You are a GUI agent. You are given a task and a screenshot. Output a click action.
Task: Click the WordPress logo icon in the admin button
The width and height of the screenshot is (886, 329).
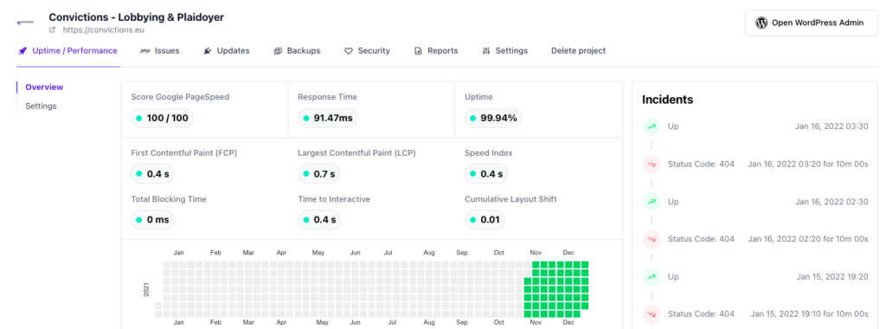click(761, 23)
